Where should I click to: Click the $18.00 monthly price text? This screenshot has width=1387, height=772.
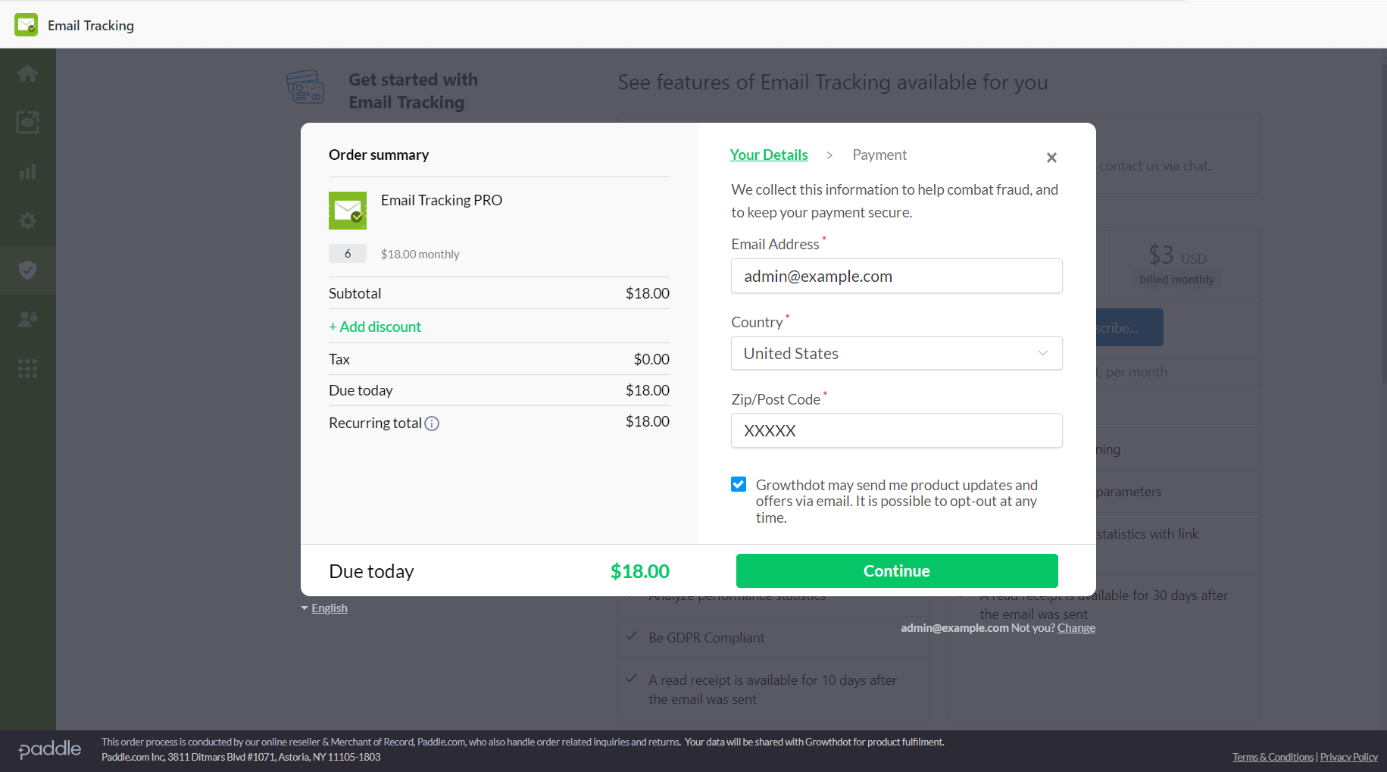pos(420,255)
